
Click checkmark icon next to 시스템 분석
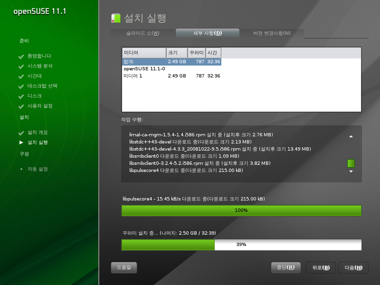(x=21, y=66)
